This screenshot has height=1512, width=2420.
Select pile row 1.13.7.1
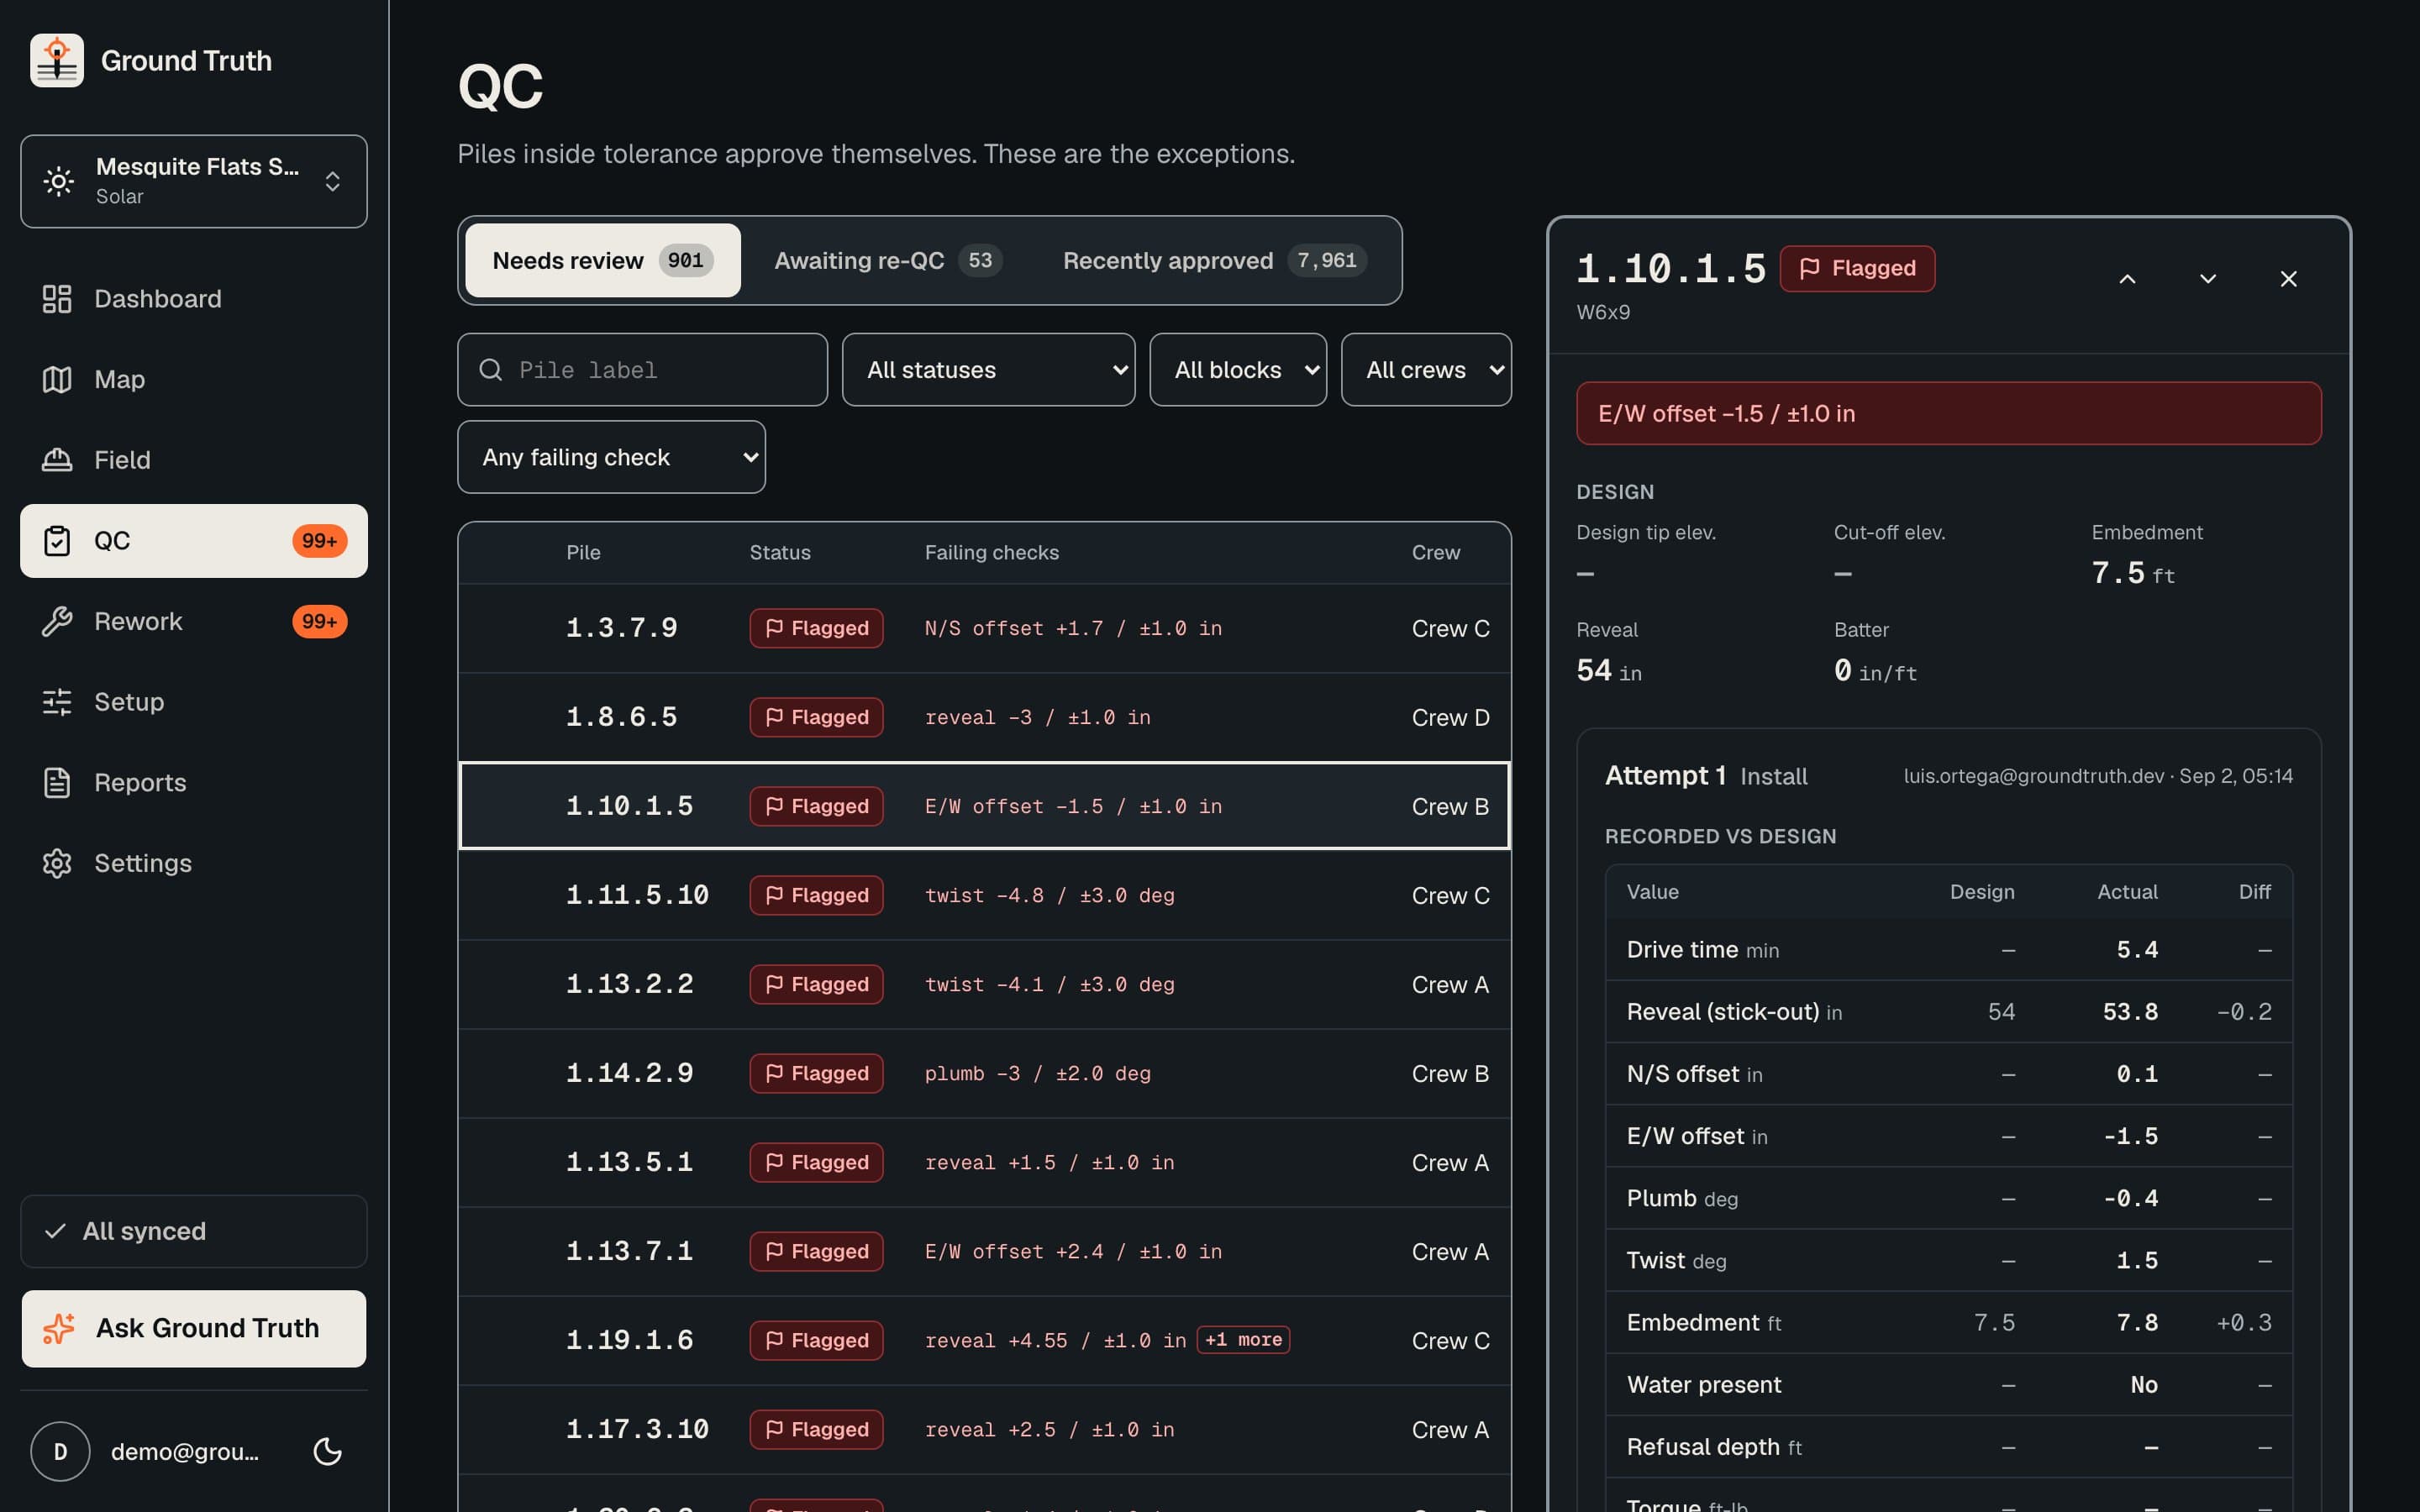point(984,1251)
